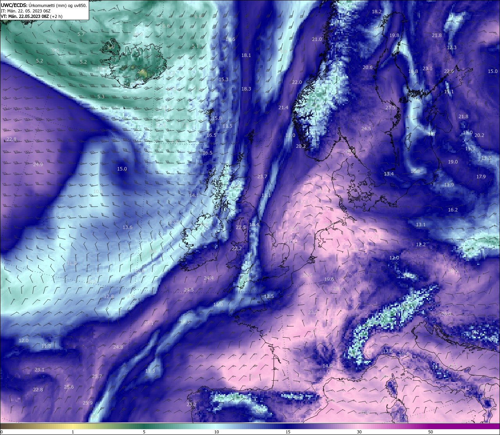Screen dimensions: 500x435
Task: Click the map value "14.0"
Action: pos(327,366)
